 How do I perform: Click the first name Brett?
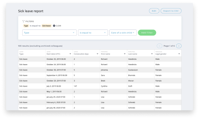103,81
